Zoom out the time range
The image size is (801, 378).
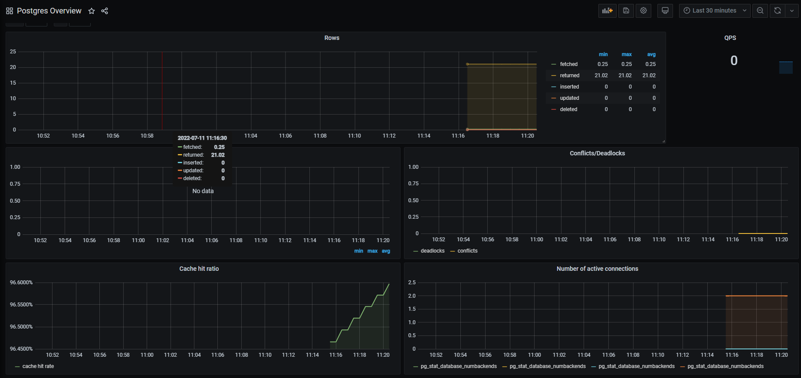pos(760,11)
